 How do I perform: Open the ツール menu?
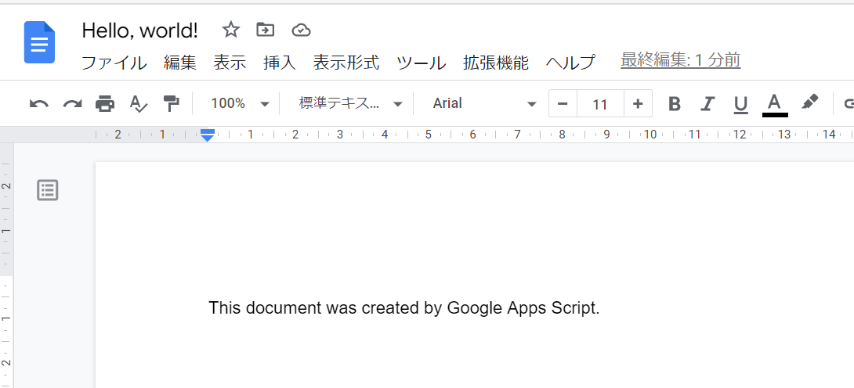coord(421,62)
